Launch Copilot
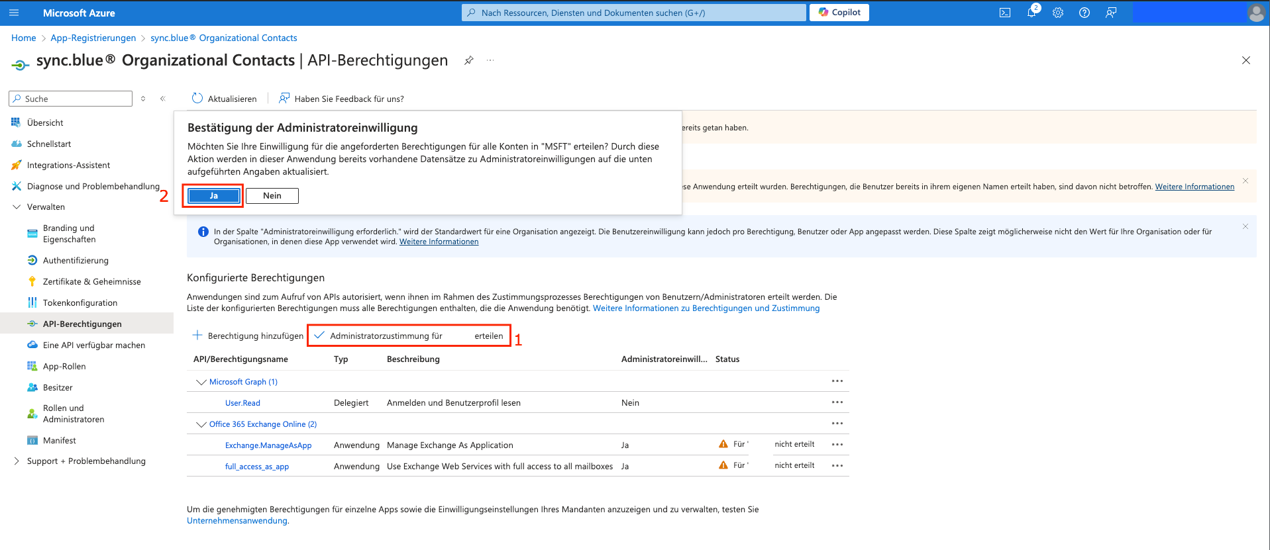 (x=839, y=13)
